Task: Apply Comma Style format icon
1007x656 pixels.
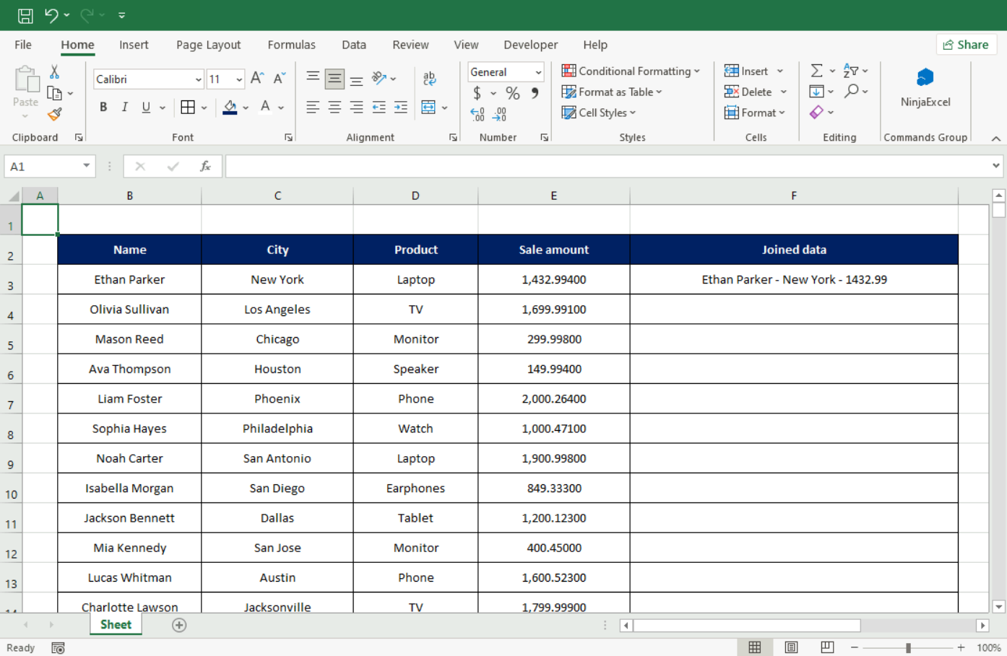Action: coord(535,93)
